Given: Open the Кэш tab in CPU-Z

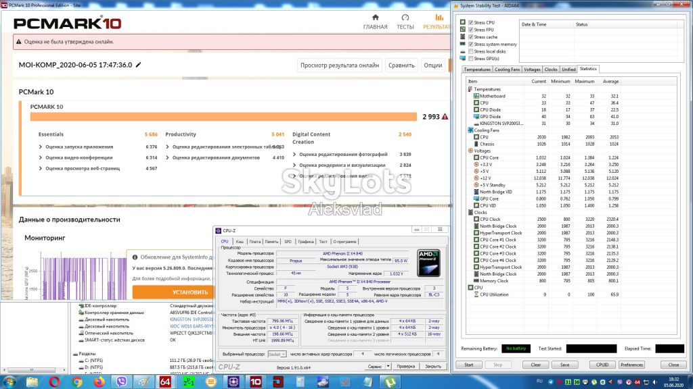Looking at the screenshot, I should click(240, 242).
